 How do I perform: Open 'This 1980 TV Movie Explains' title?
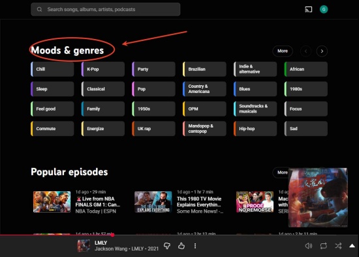point(199,202)
